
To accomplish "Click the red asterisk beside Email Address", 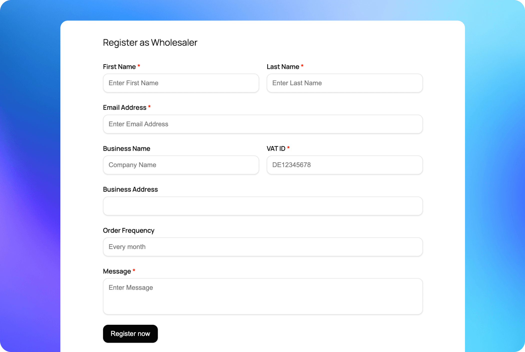I will coord(149,107).
